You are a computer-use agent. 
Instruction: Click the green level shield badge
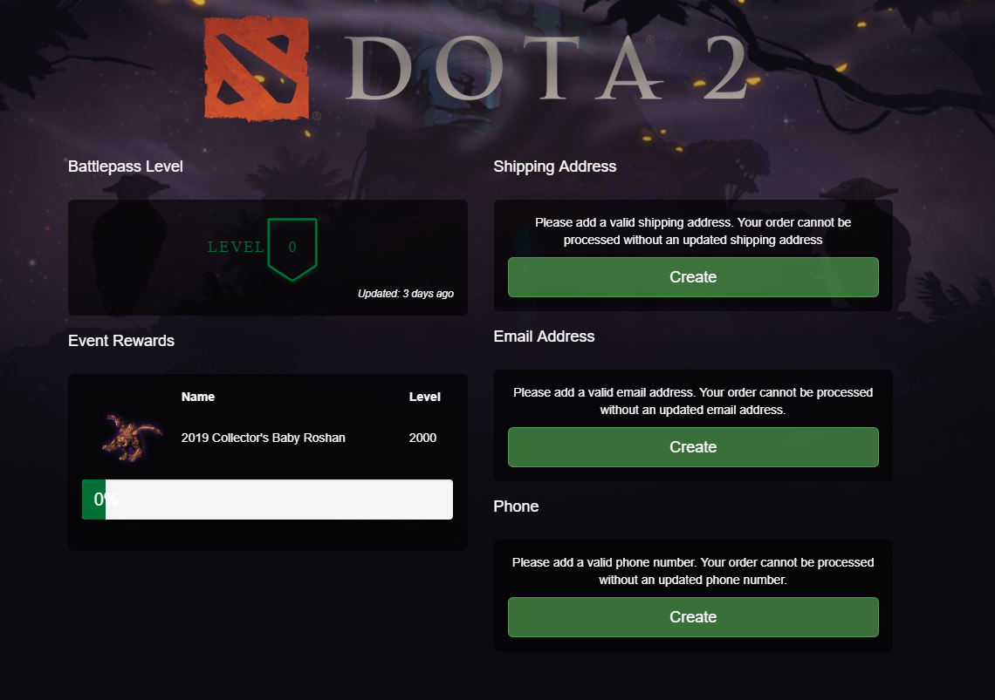pos(292,248)
